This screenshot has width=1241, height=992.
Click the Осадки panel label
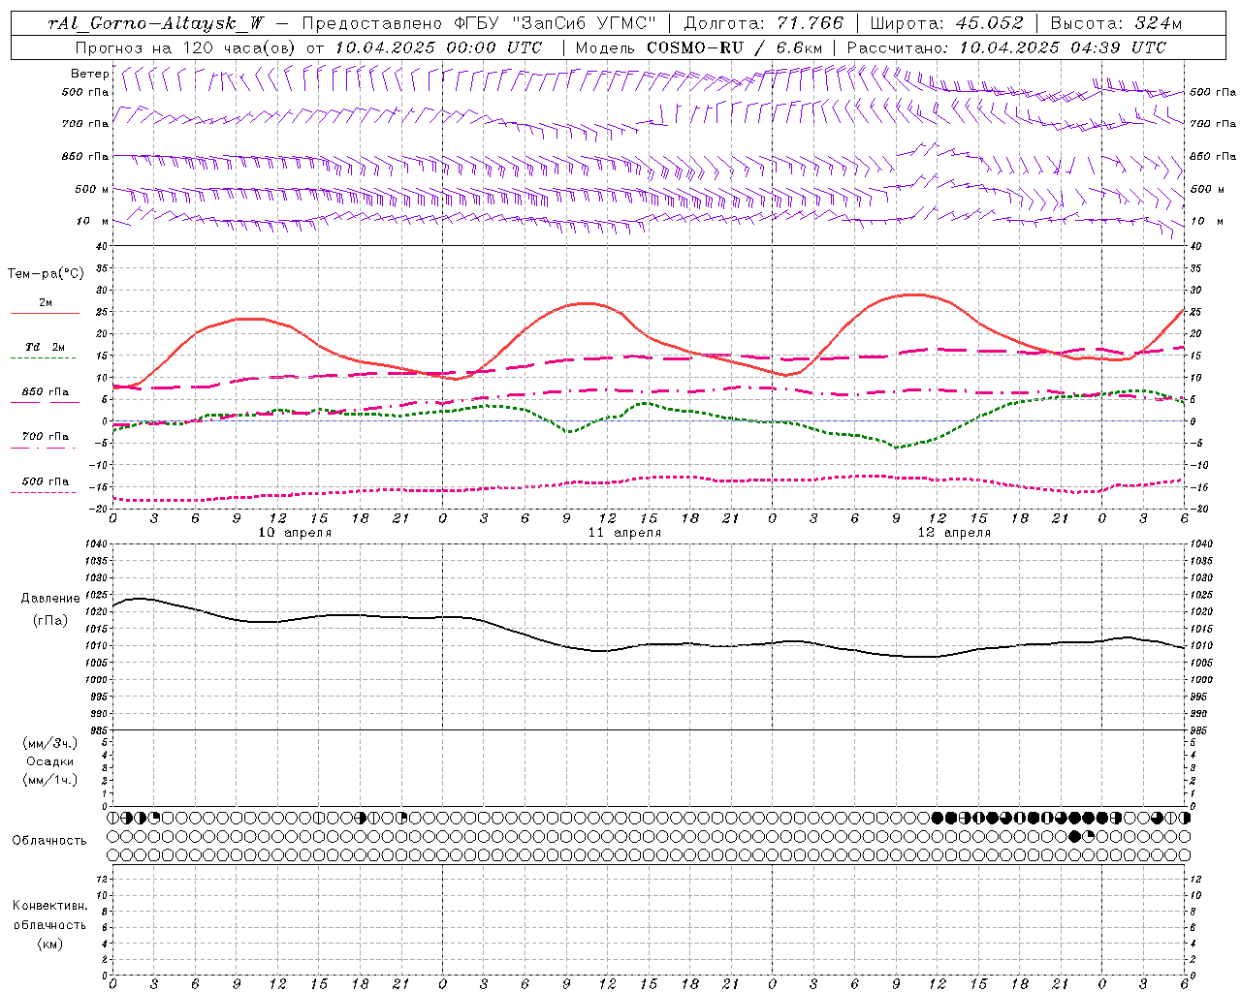click(x=49, y=761)
